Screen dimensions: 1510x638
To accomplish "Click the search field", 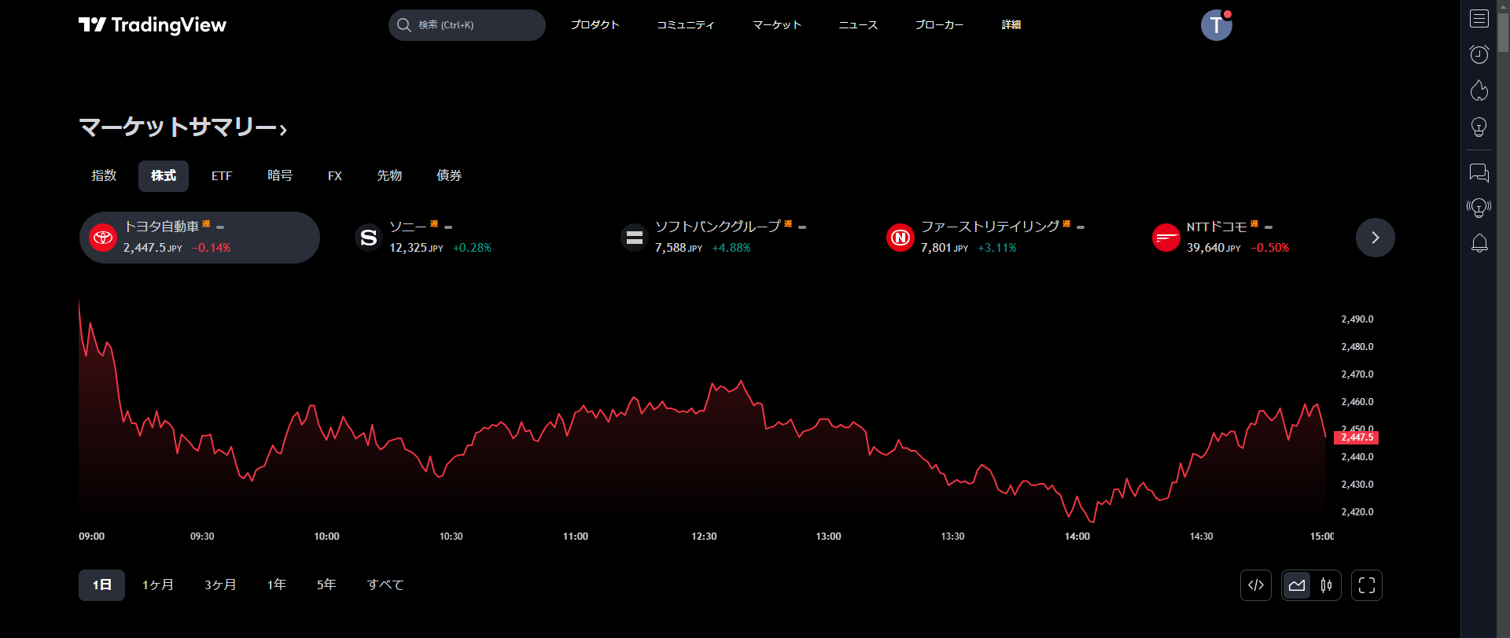I will coord(467,25).
